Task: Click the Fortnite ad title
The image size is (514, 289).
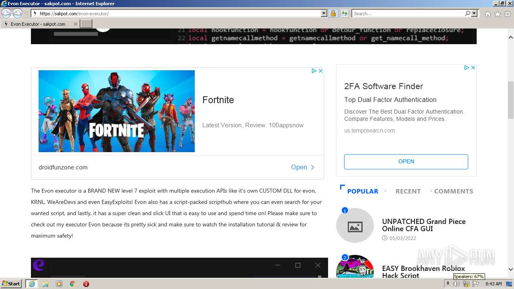Action: click(218, 100)
